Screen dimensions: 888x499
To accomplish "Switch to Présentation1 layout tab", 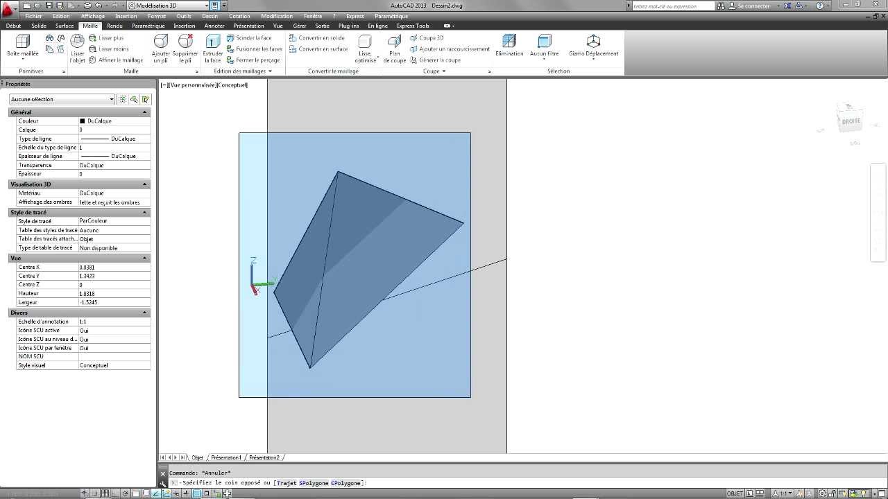I will tap(226, 457).
